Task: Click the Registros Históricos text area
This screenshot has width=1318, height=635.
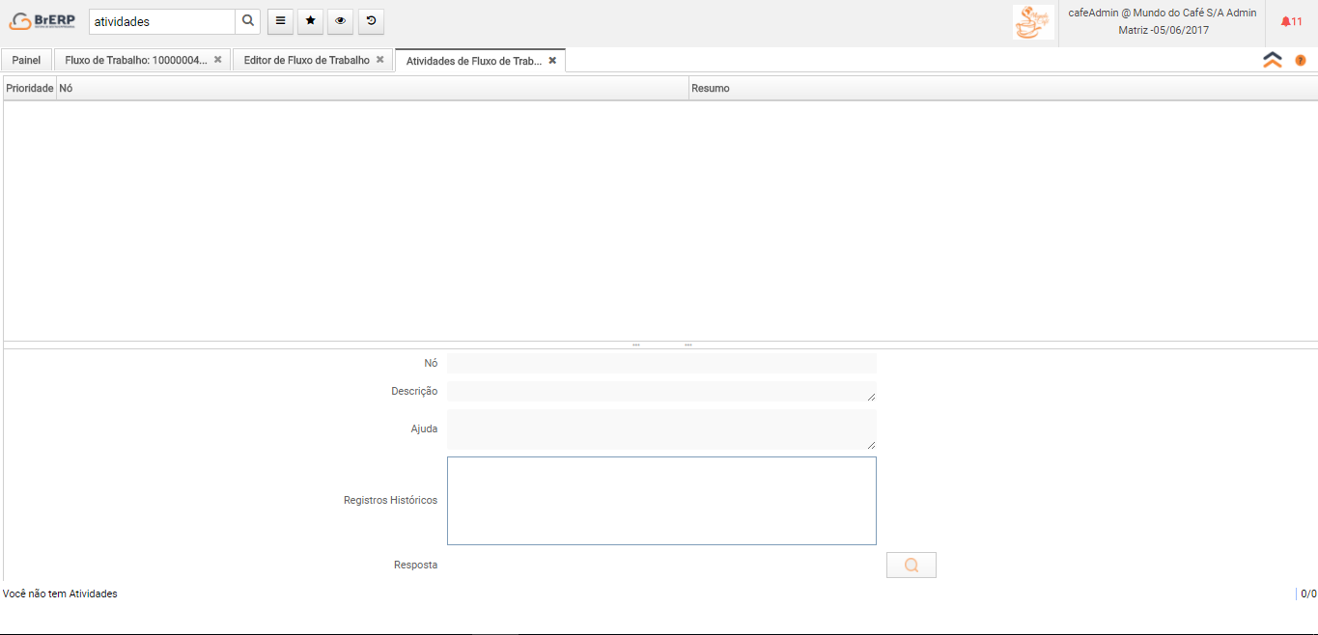Action: pyautogui.click(x=661, y=501)
